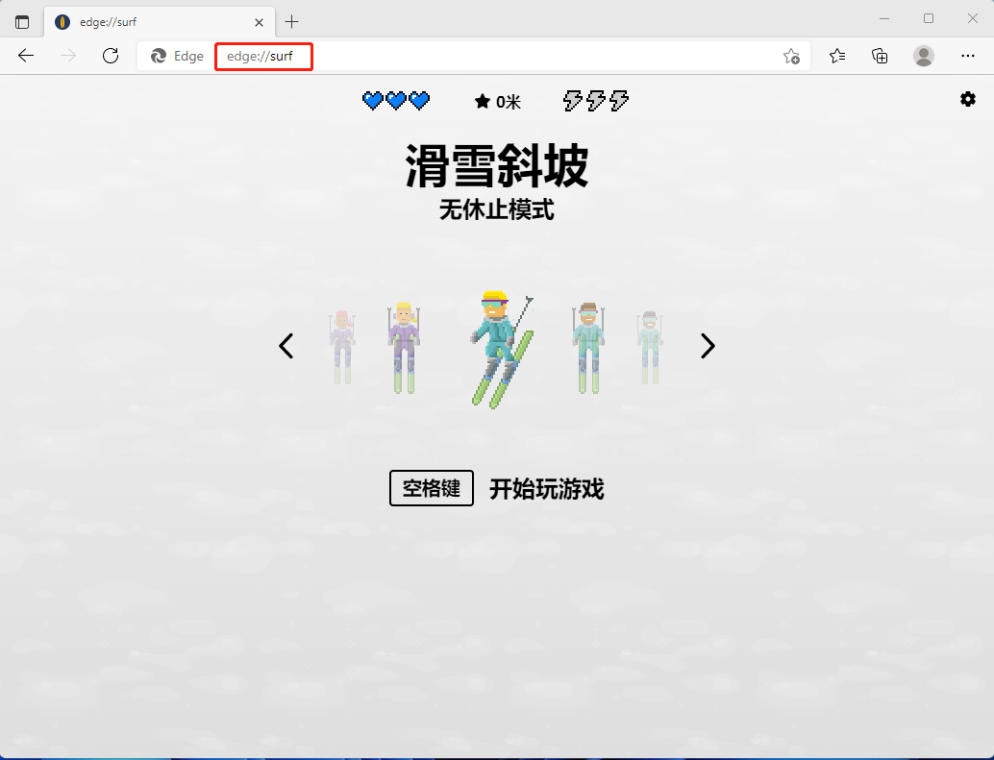Viewport: 994px width, 760px height.
Task: Click the 开始玩游戏 text
Action: pyautogui.click(x=546, y=489)
